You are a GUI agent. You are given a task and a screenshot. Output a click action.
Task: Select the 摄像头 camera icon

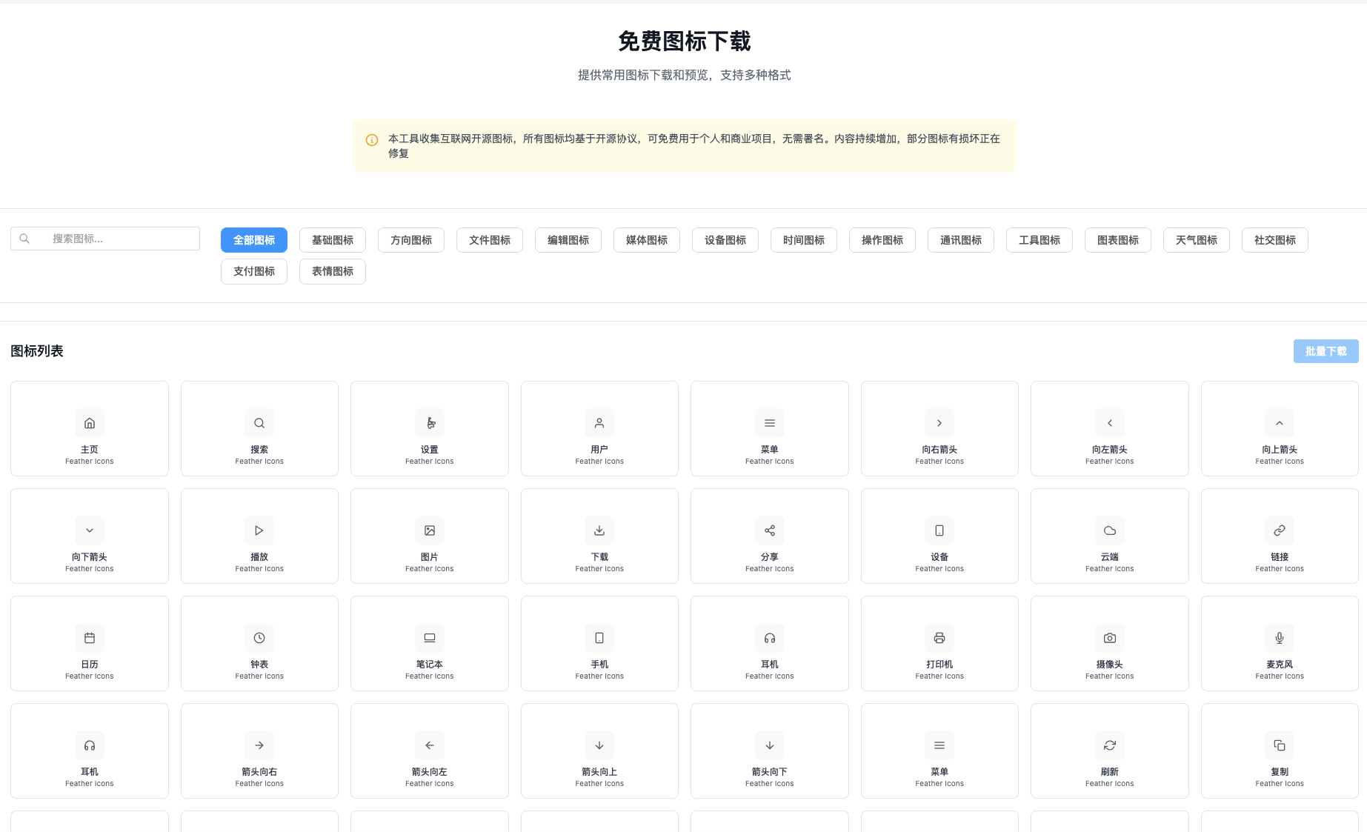click(x=1110, y=638)
